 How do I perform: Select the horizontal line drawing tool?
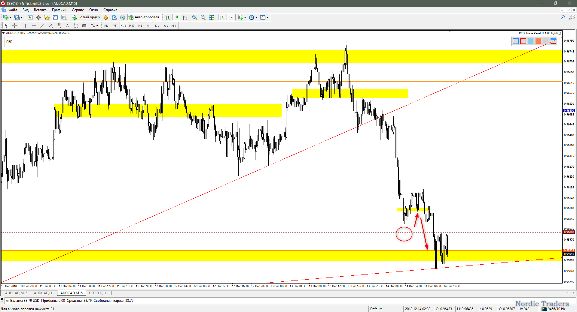(x=34, y=25)
